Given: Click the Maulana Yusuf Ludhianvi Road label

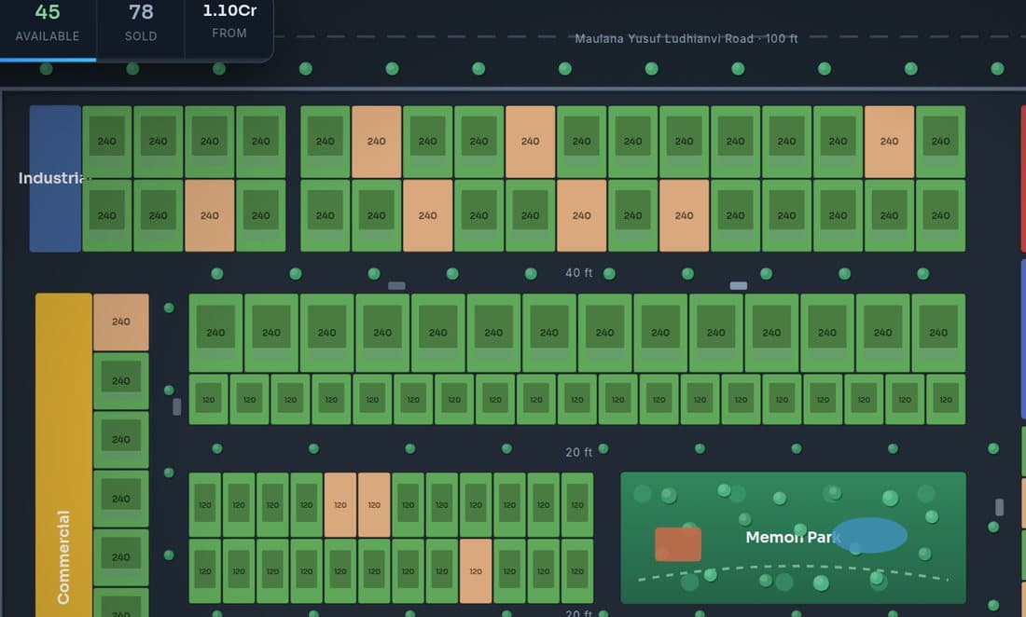Looking at the screenshot, I should pyautogui.click(x=686, y=38).
